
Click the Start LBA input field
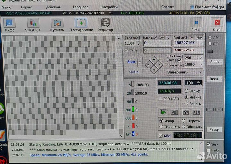click(157, 43)
